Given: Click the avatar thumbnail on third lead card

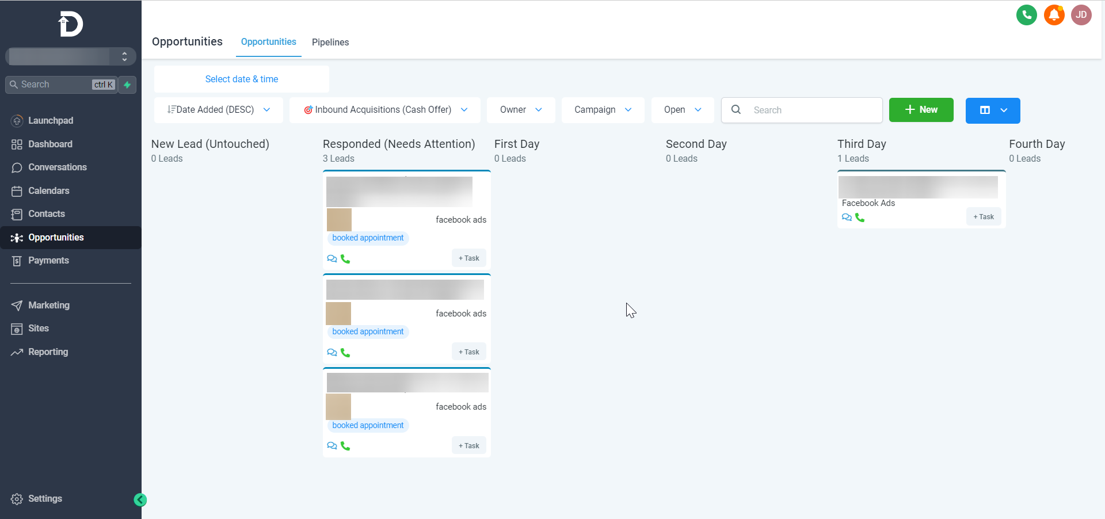Looking at the screenshot, I should point(338,407).
